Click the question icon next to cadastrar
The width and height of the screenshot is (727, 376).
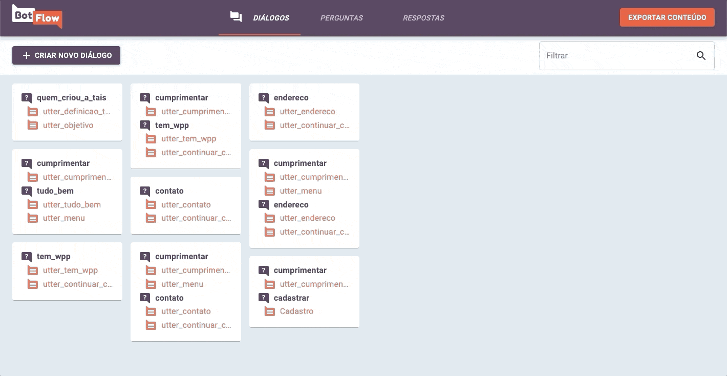pos(264,298)
